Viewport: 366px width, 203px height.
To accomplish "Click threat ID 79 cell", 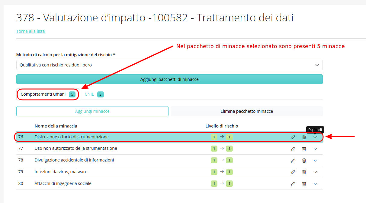I will point(21,172).
